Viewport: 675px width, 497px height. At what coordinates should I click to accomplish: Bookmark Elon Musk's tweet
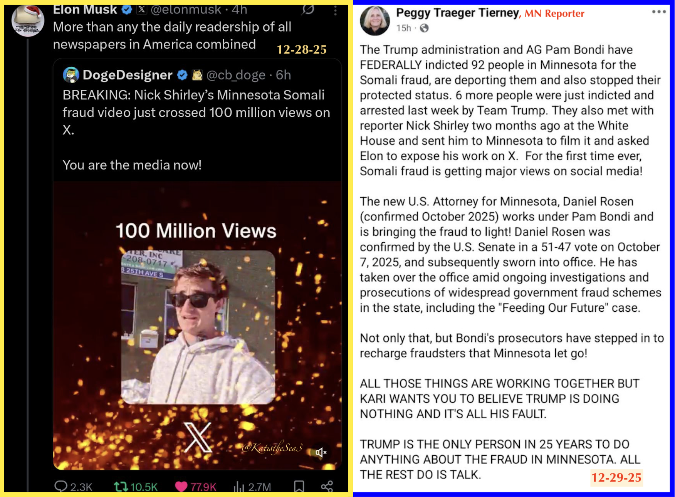[x=299, y=487]
